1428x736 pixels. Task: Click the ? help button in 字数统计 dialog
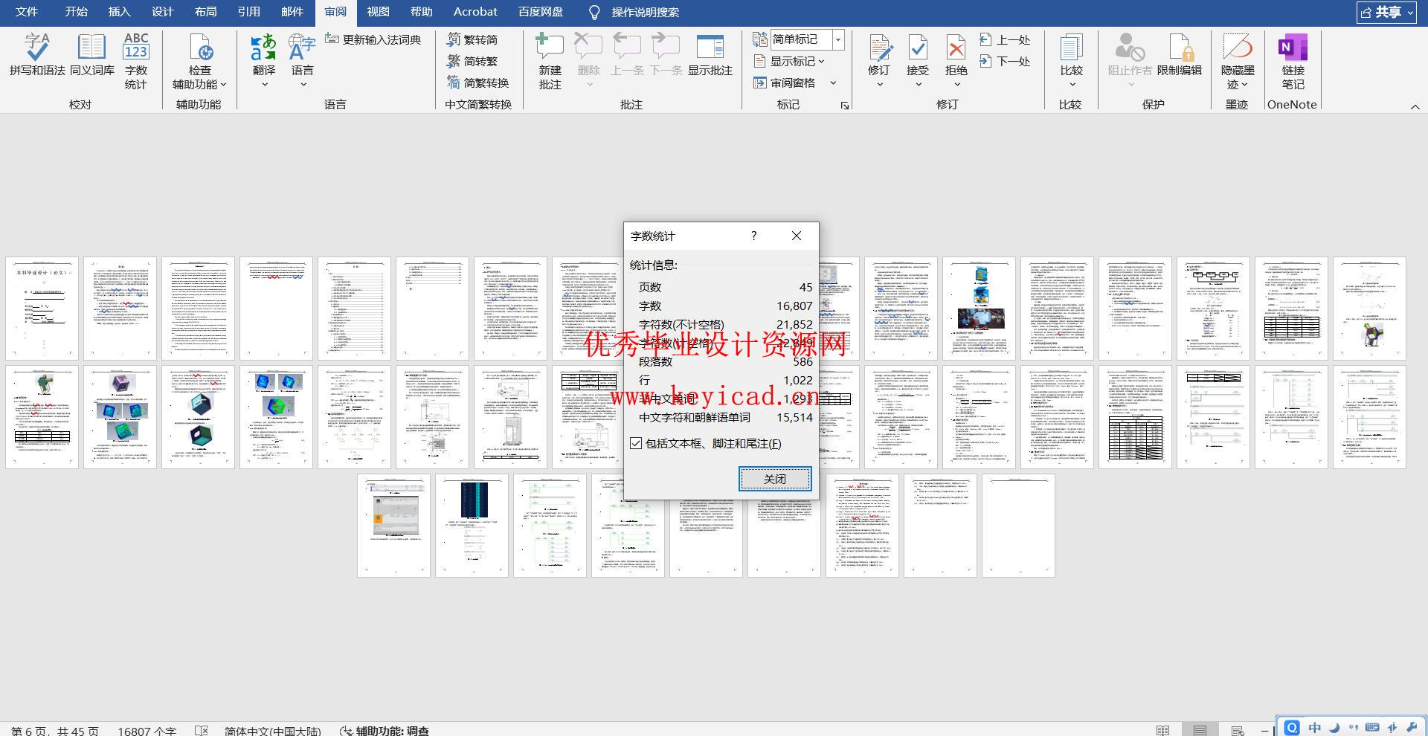(754, 236)
